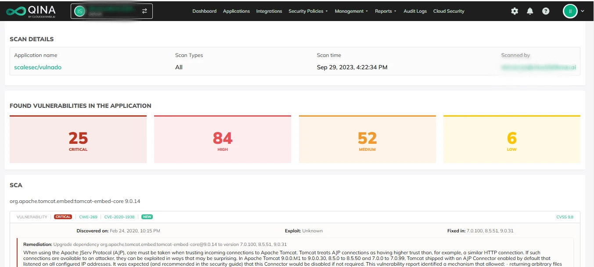Navigate to Integrations
Image resolution: width=594 pixels, height=267 pixels.
[x=269, y=11]
